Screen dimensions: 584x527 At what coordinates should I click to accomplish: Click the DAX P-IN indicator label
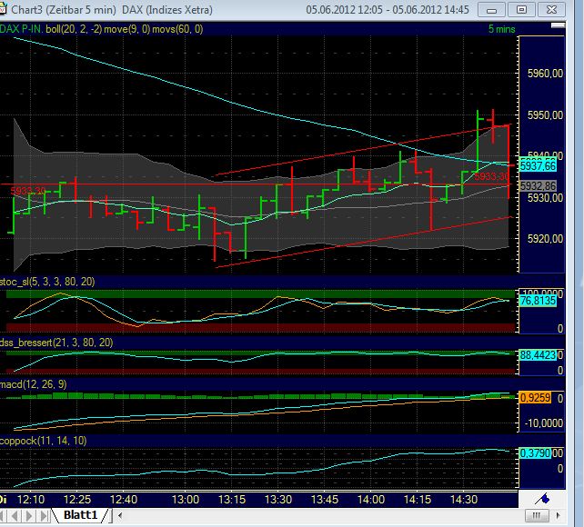21,29
